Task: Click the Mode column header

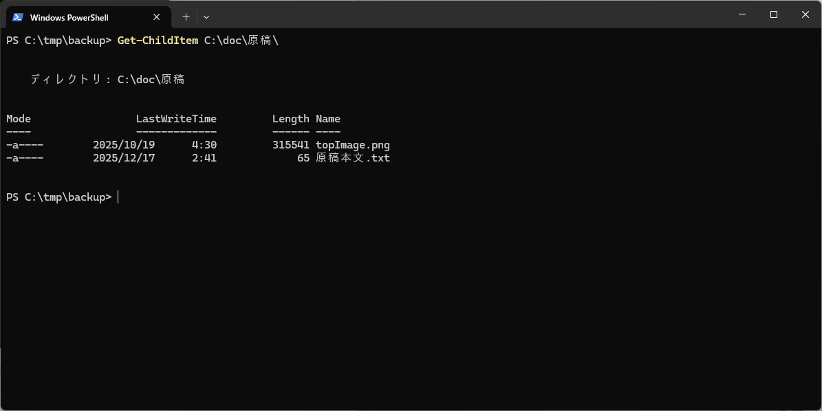Action: pos(19,119)
